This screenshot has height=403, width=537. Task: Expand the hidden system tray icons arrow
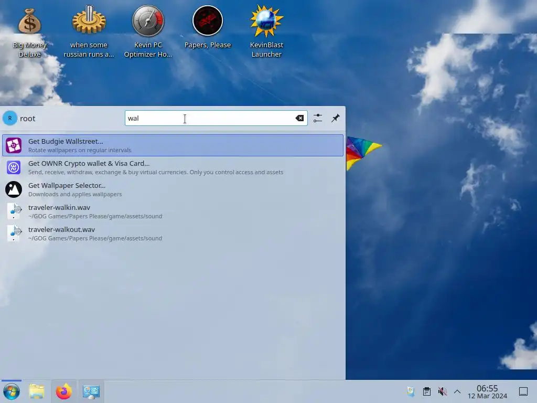[457, 391]
